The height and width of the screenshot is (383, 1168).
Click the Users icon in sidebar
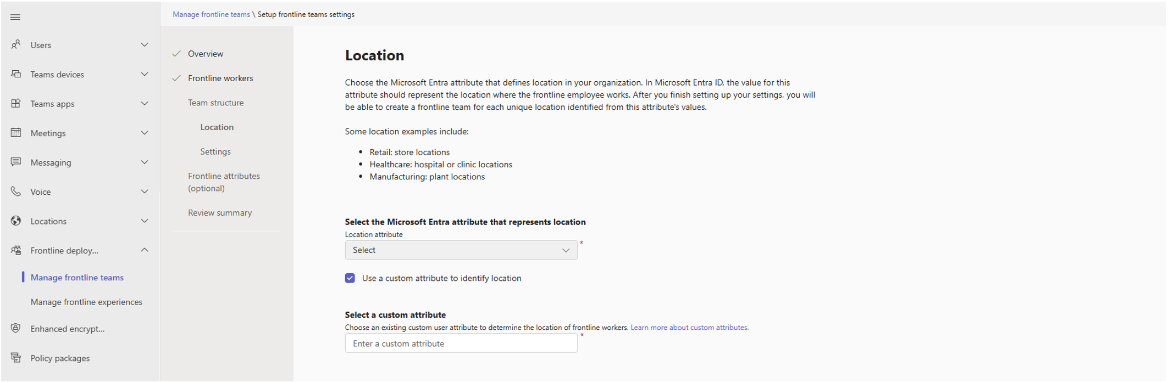[x=16, y=44]
